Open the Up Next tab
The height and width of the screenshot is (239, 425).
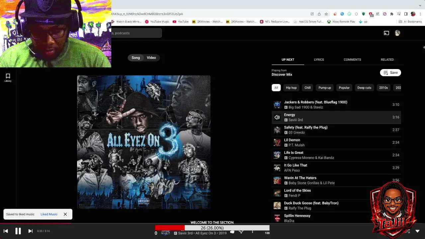pyautogui.click(x=288, y=60)
